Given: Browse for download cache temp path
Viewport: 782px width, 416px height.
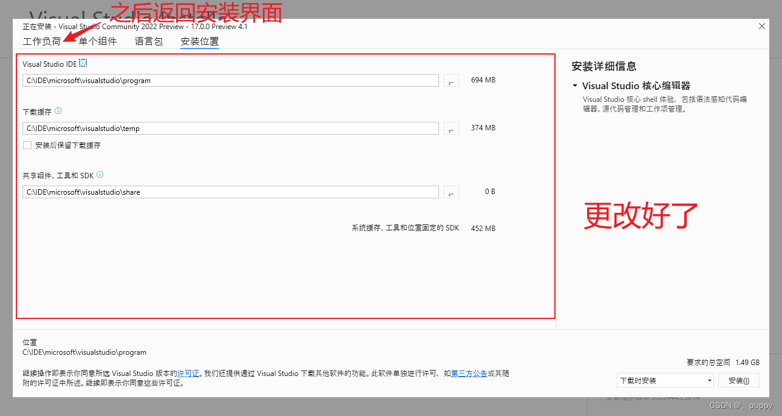Looking at the screenshot, I should click(451, 129).
